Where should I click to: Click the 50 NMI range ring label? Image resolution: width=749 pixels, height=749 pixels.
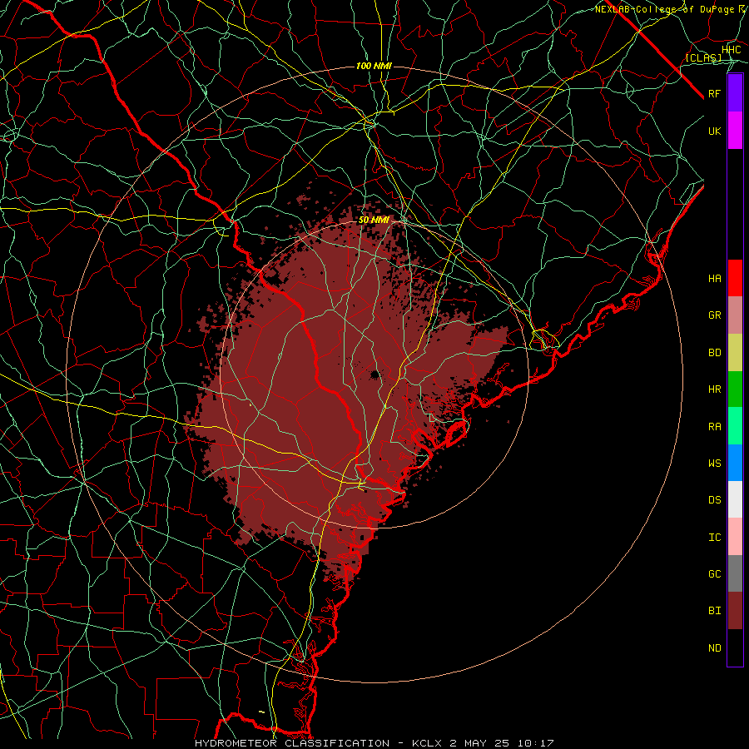[374, 221]
